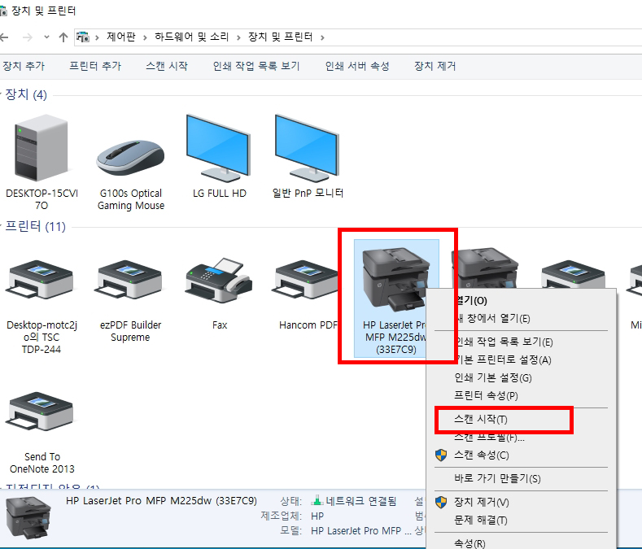642x549 pixels.
Task: Click the 장치 (4) group heading text
Action: coord(26,94)
